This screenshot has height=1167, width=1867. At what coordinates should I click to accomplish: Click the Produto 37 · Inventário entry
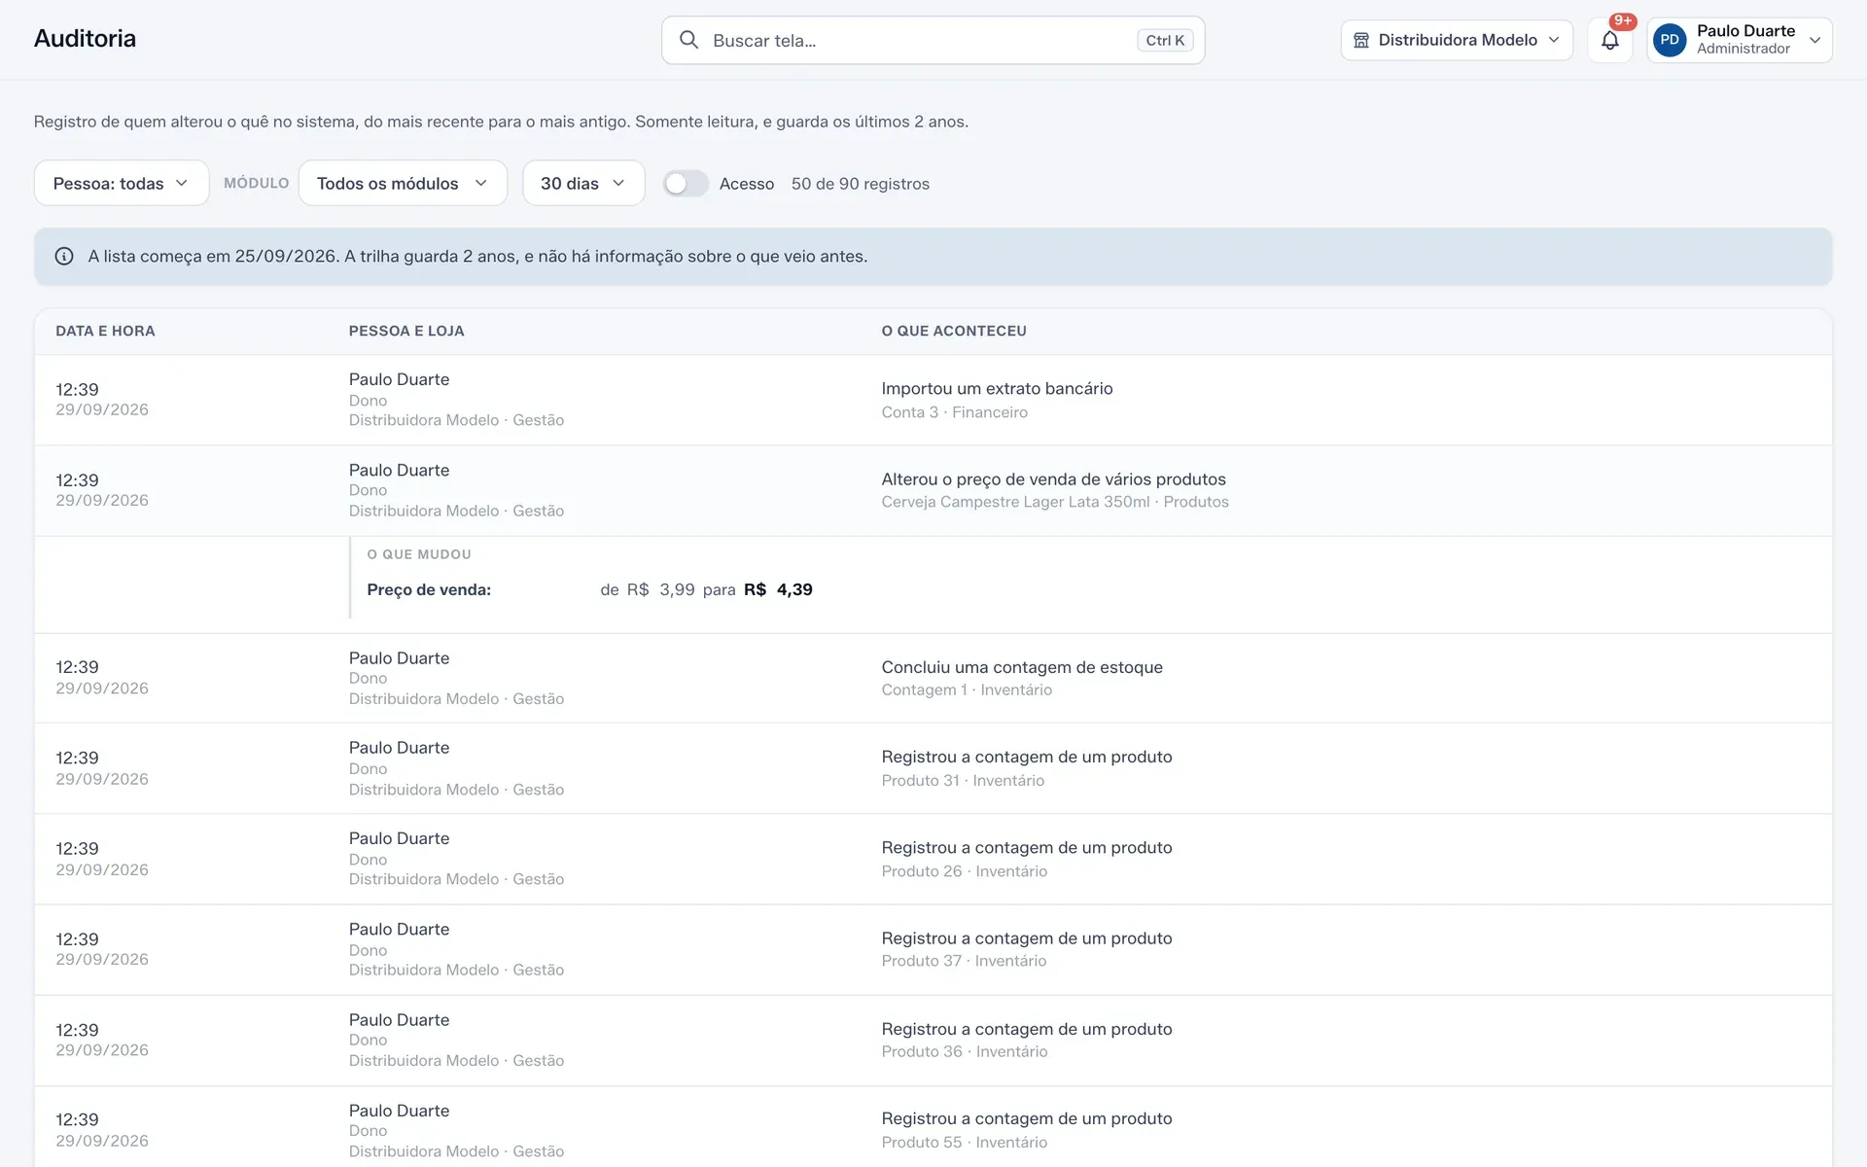964,961
